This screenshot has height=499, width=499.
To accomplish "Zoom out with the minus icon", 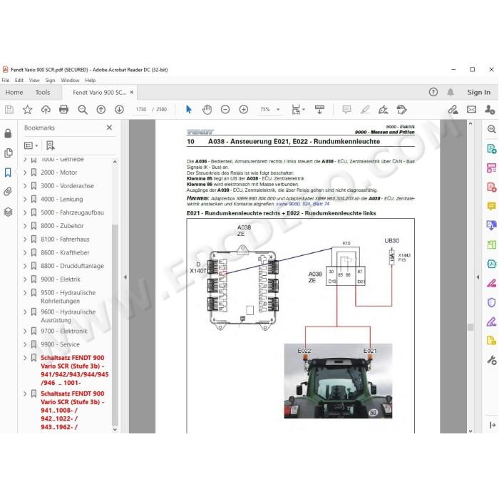I will click(x=225, y=110).
